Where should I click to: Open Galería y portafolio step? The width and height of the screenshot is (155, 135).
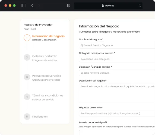click(45, 56)
